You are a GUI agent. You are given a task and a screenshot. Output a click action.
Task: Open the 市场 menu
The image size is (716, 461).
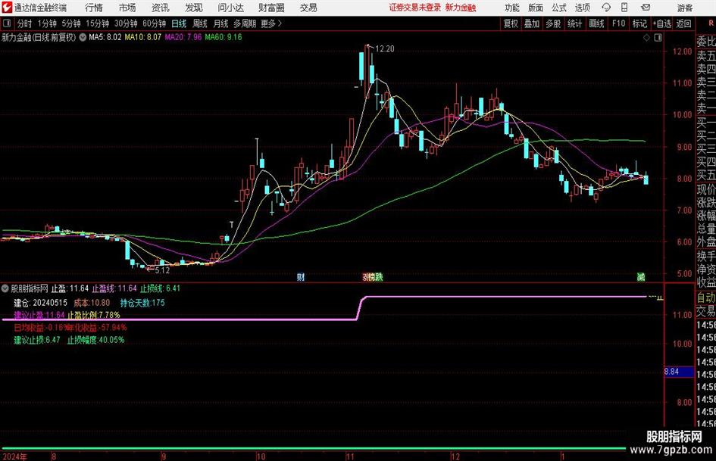click(x=127, y=8)
